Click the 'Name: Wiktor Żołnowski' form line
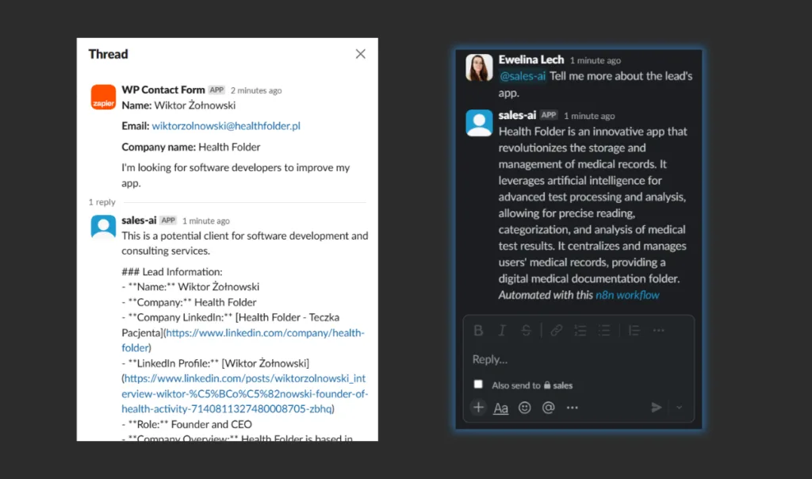 click(178, 105)
